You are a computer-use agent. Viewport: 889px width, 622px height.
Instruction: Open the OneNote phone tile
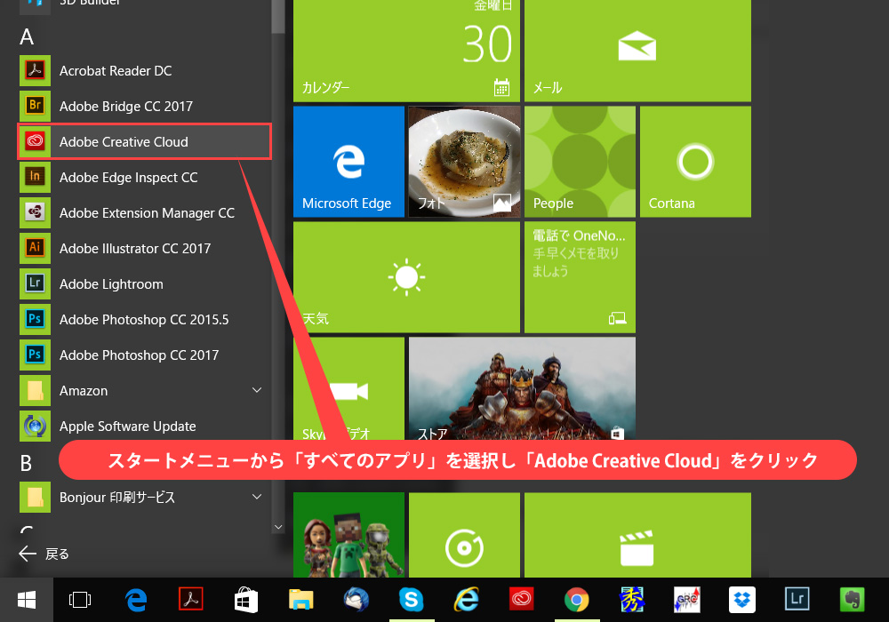(580, 277)
